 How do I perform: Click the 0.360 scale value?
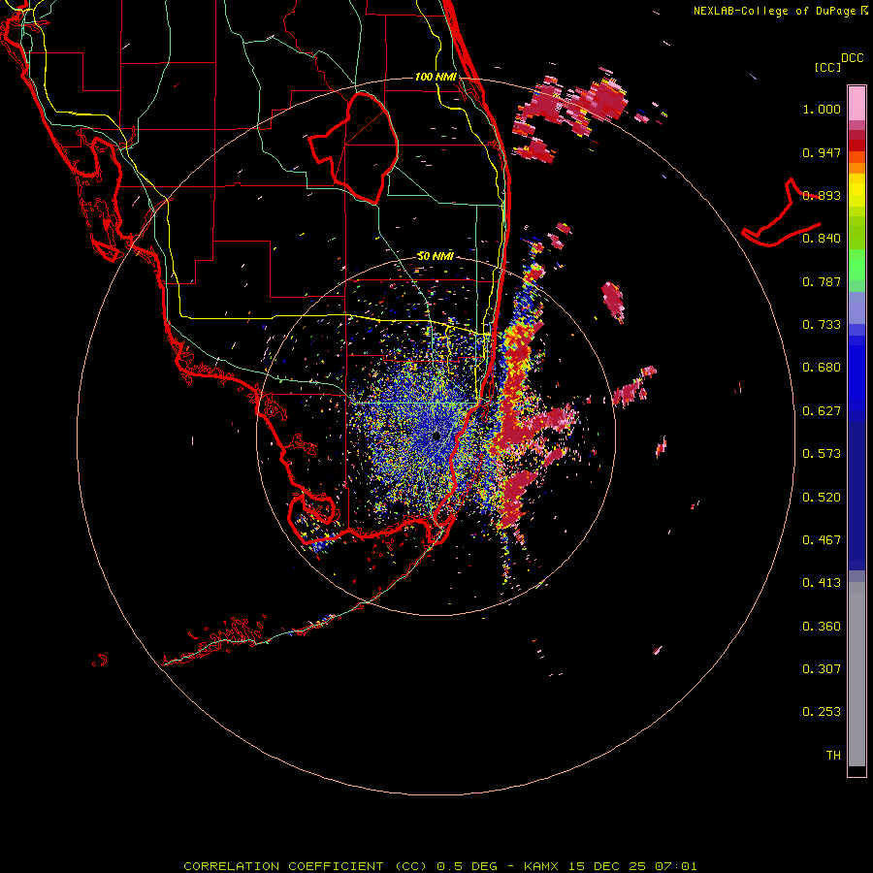[822, 627]
